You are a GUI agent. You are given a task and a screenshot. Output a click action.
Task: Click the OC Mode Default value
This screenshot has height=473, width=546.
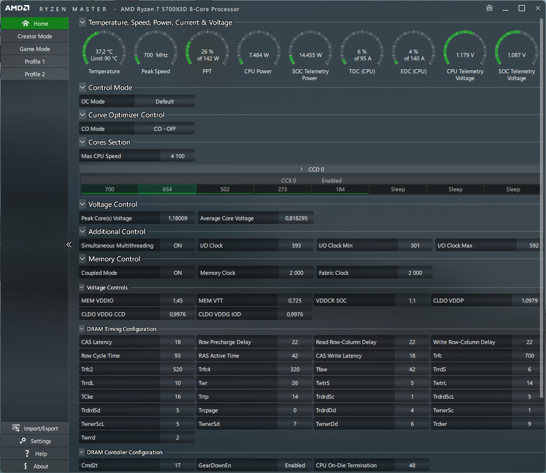click(165, 101)
